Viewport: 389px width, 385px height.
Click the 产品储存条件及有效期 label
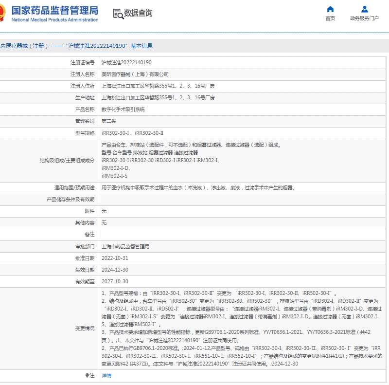pos(71,200)
